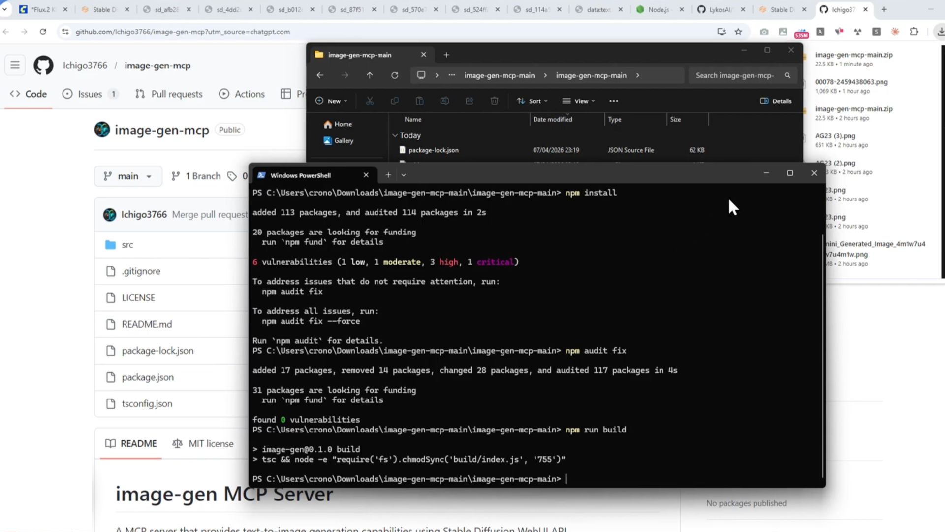Open the Chrome extensions puzzle icon

[x=914, y=32]
